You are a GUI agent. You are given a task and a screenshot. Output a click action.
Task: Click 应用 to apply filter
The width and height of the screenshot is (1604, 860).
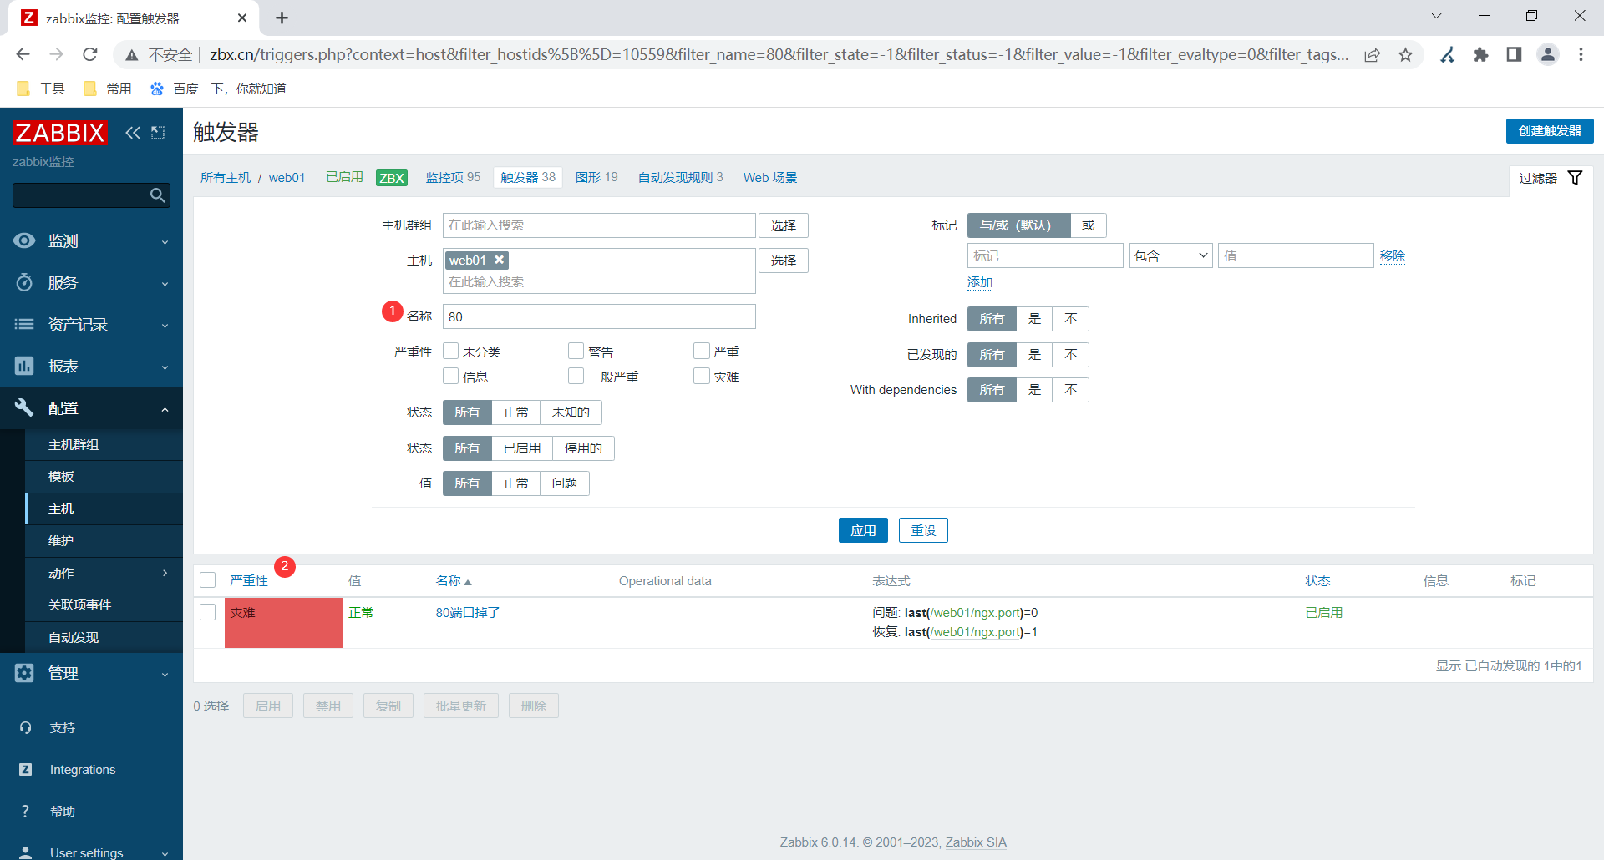coord(863,530)
